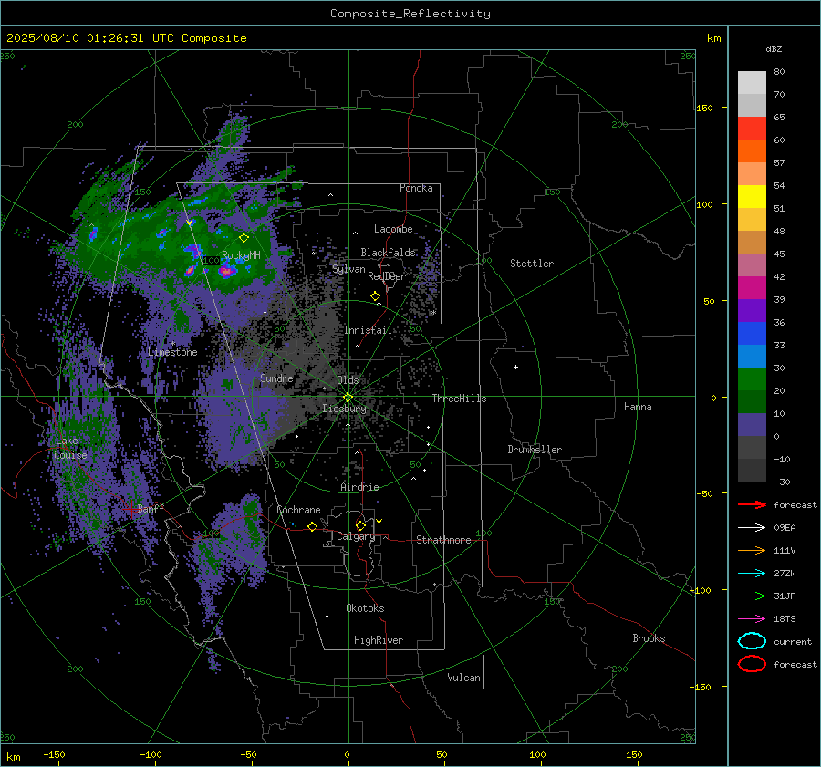The width and height of the screenshot is (821, 767).
Task: Click the 100 tick on right km axis
Action: click(704, 204)
